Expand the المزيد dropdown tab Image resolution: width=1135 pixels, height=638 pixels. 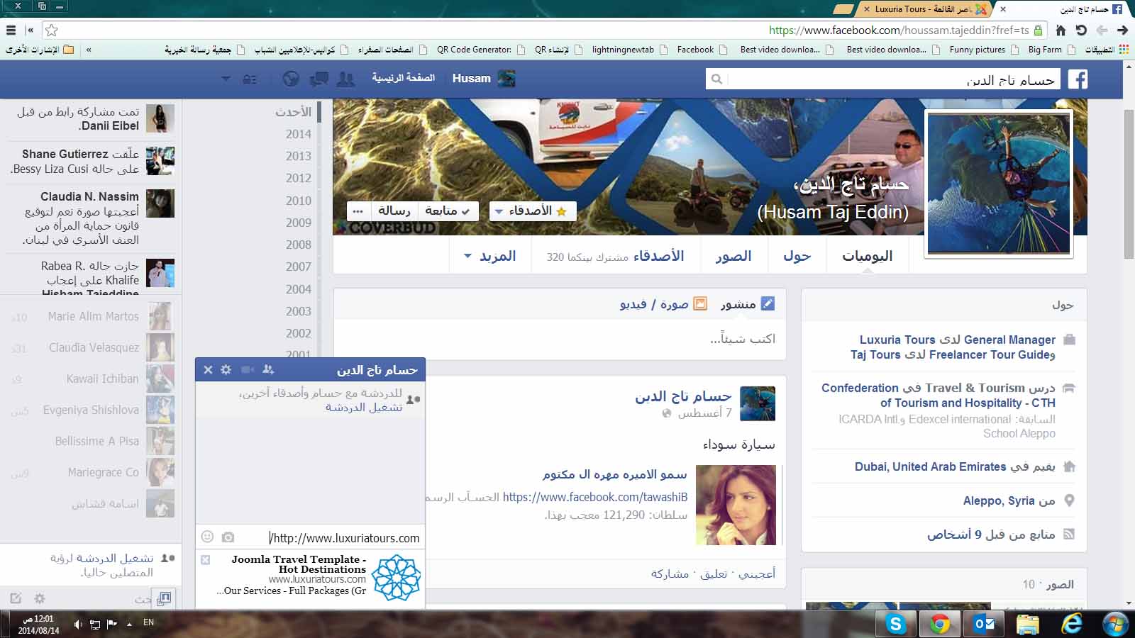click(x=489, y=256)
